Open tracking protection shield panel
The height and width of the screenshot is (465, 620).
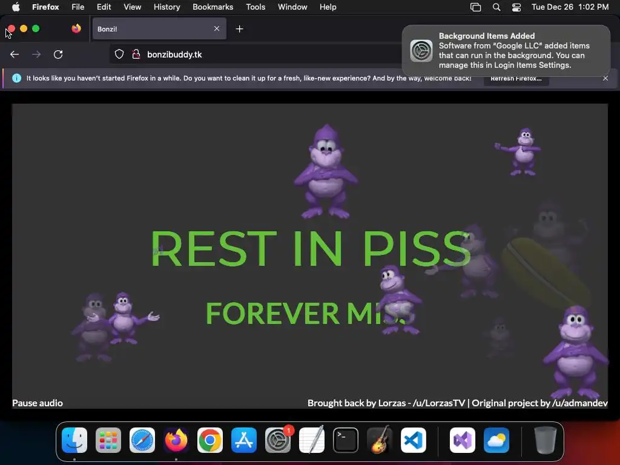pos(119,54)
